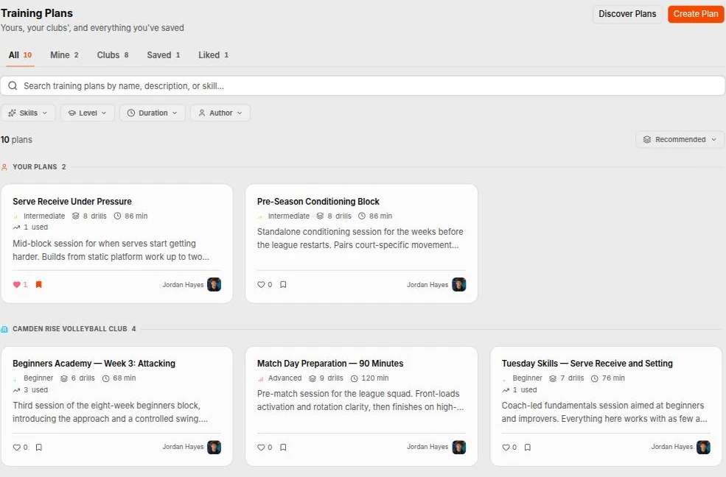
Task: Click Jordan Hayes name on Tuesday Skills card
Action: (x=672, y=447)
